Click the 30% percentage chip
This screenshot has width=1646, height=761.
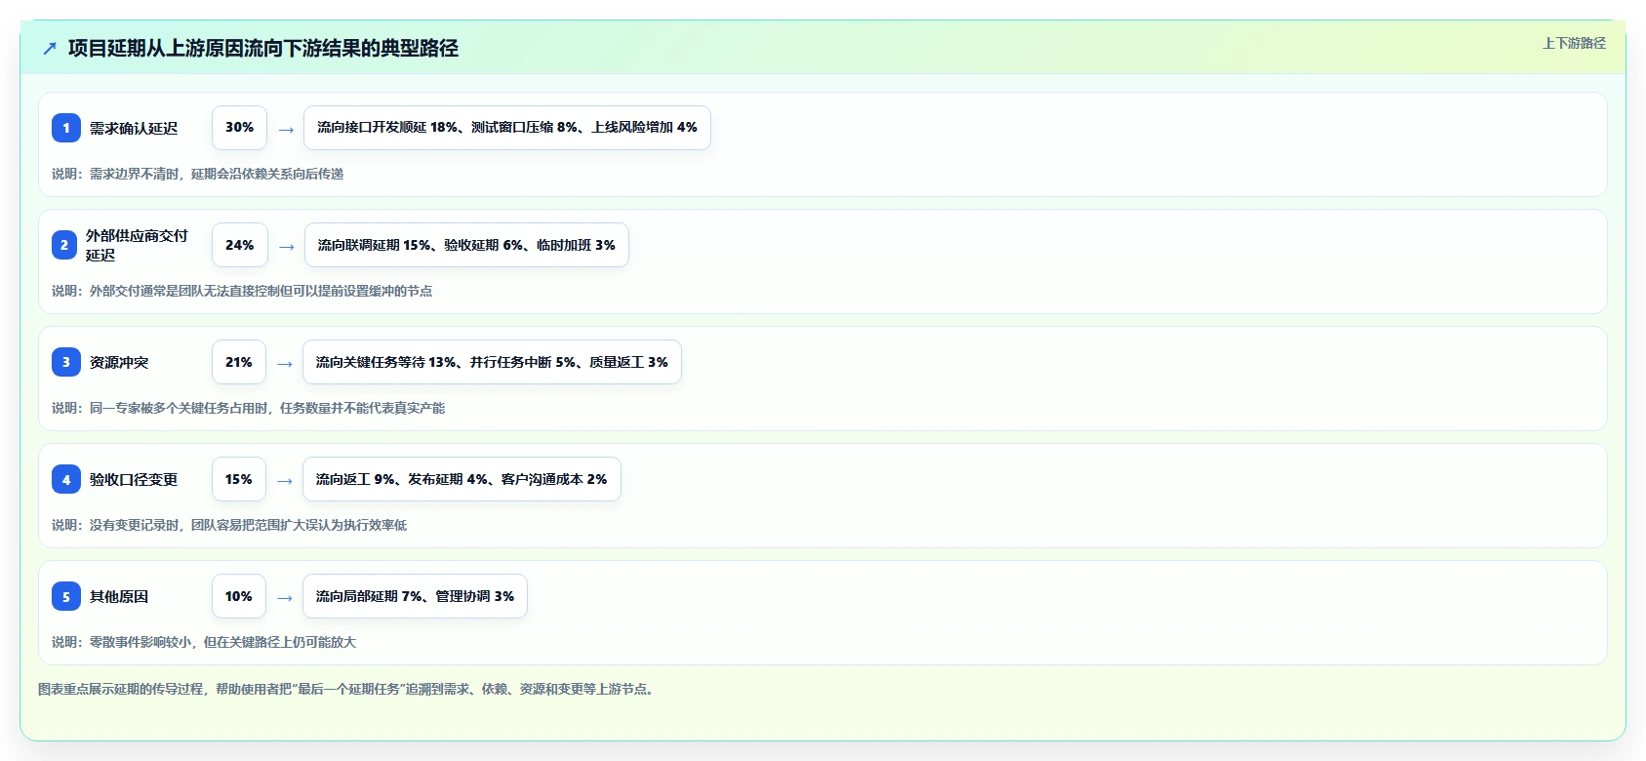click(239, 128)
